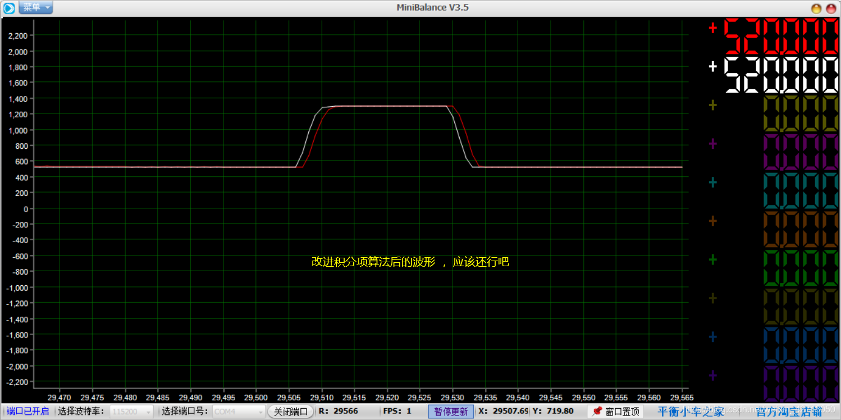Click the 0 label on the Y-axis
The image size is (841, 420).
point(25,209)
